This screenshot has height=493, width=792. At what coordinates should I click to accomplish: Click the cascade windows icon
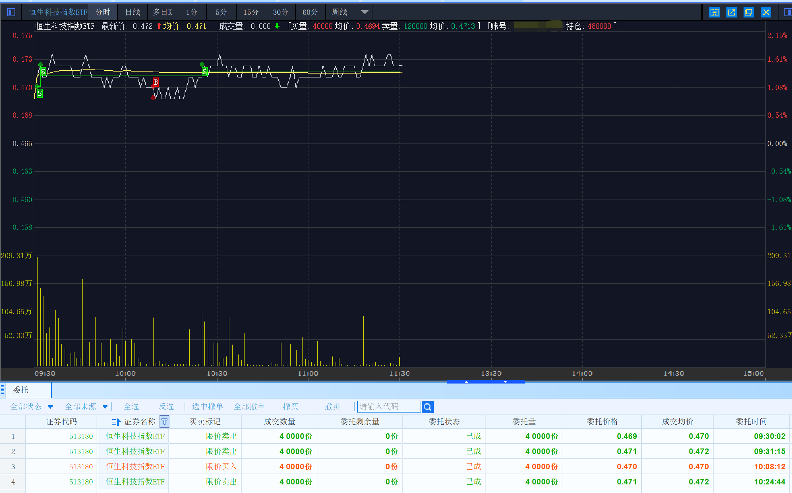(748, 12)
